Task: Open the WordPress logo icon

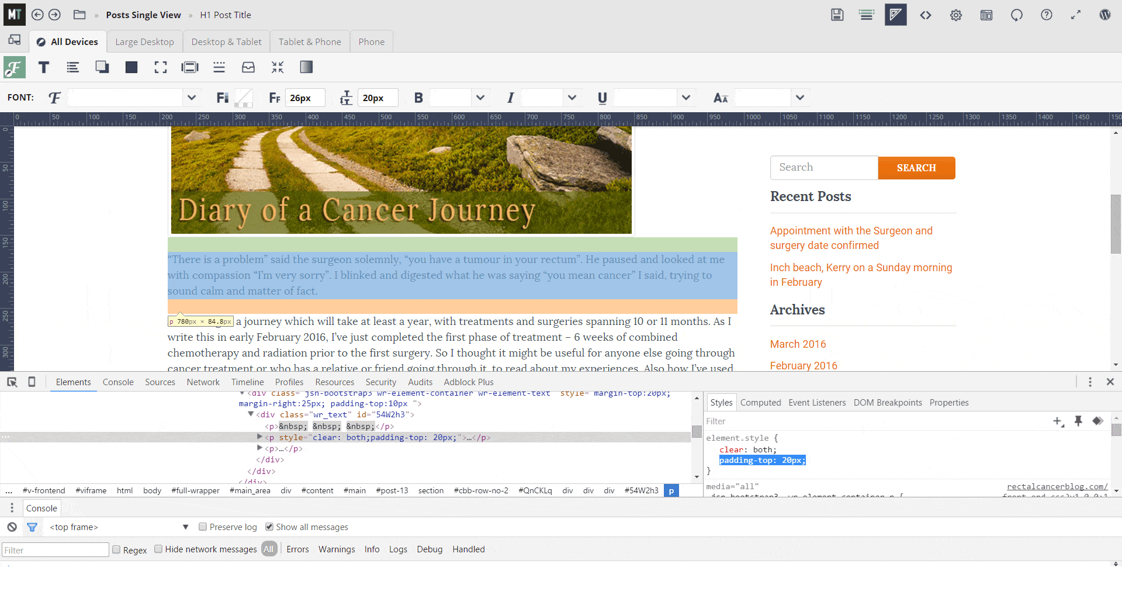Action: [1104, 15]
